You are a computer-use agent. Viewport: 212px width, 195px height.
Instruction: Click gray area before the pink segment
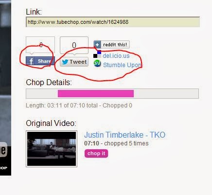tap(42, 94)
